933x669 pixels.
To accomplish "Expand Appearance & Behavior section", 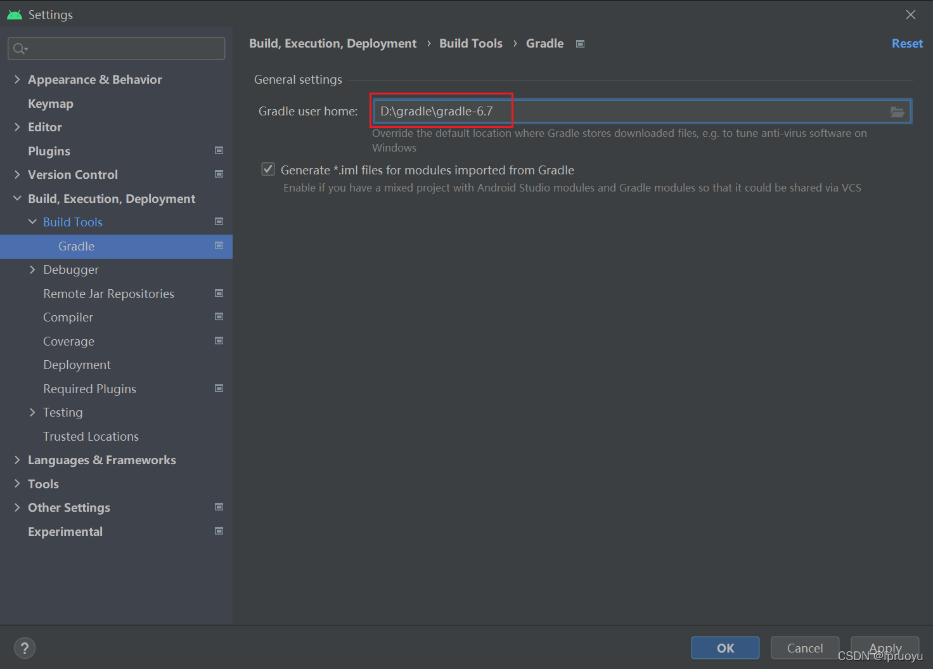I will coord(17,79).
